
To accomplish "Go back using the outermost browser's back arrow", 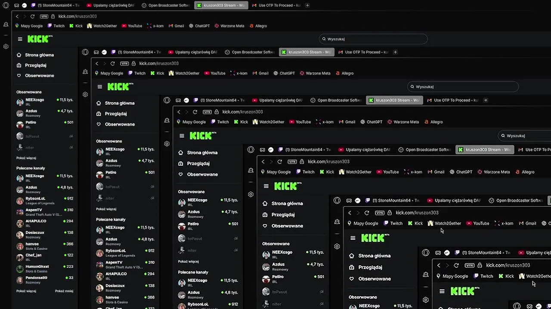I will coord(17,16).
